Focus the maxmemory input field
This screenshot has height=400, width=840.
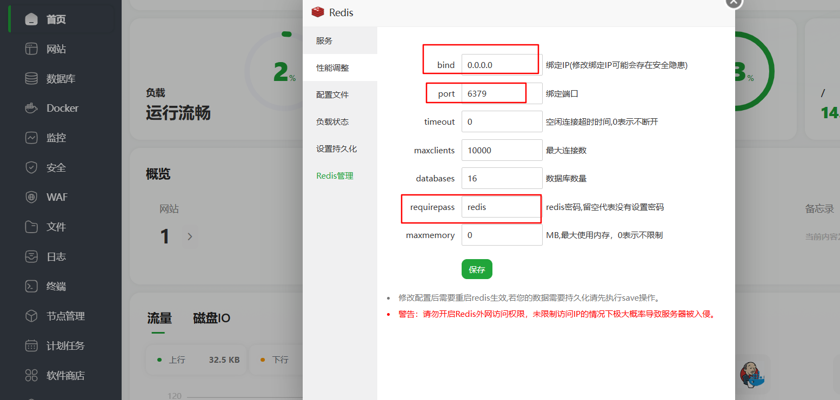[502, 235]
